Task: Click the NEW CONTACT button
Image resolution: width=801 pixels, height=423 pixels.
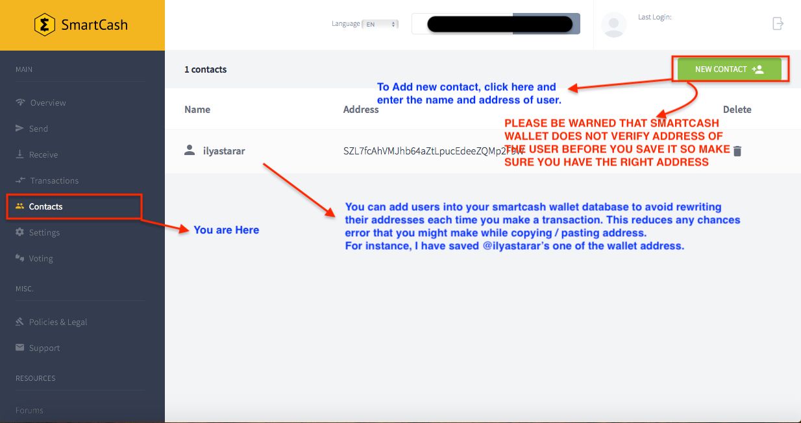Action: coord(729,69)
